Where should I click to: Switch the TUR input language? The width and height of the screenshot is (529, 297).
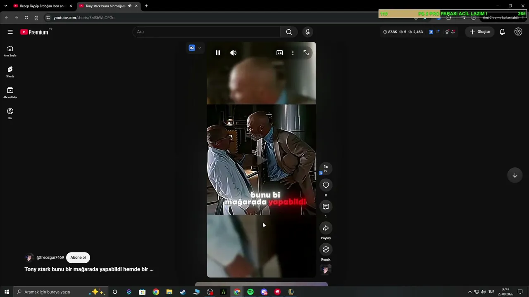click(491, 292)
